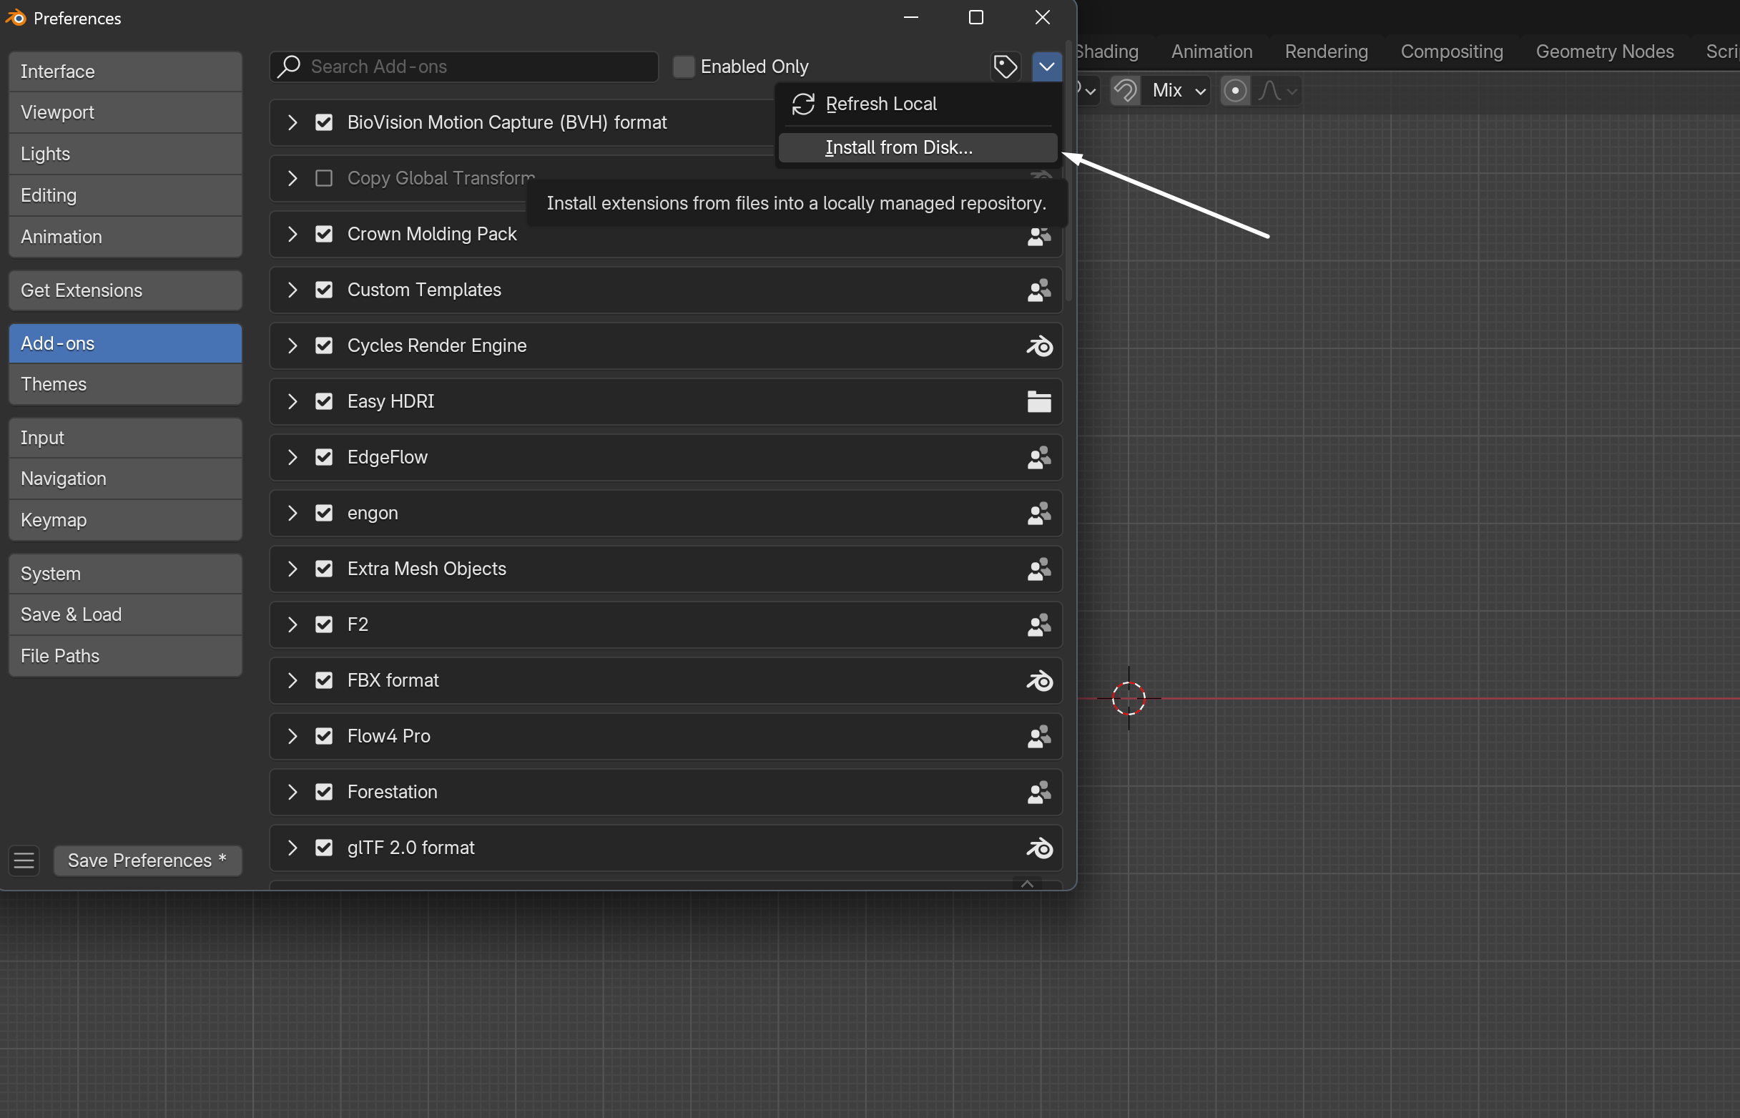Expand Copy Global Transform add-on details
This screenshot has height=1118, width=1740.
click(292, 179)
